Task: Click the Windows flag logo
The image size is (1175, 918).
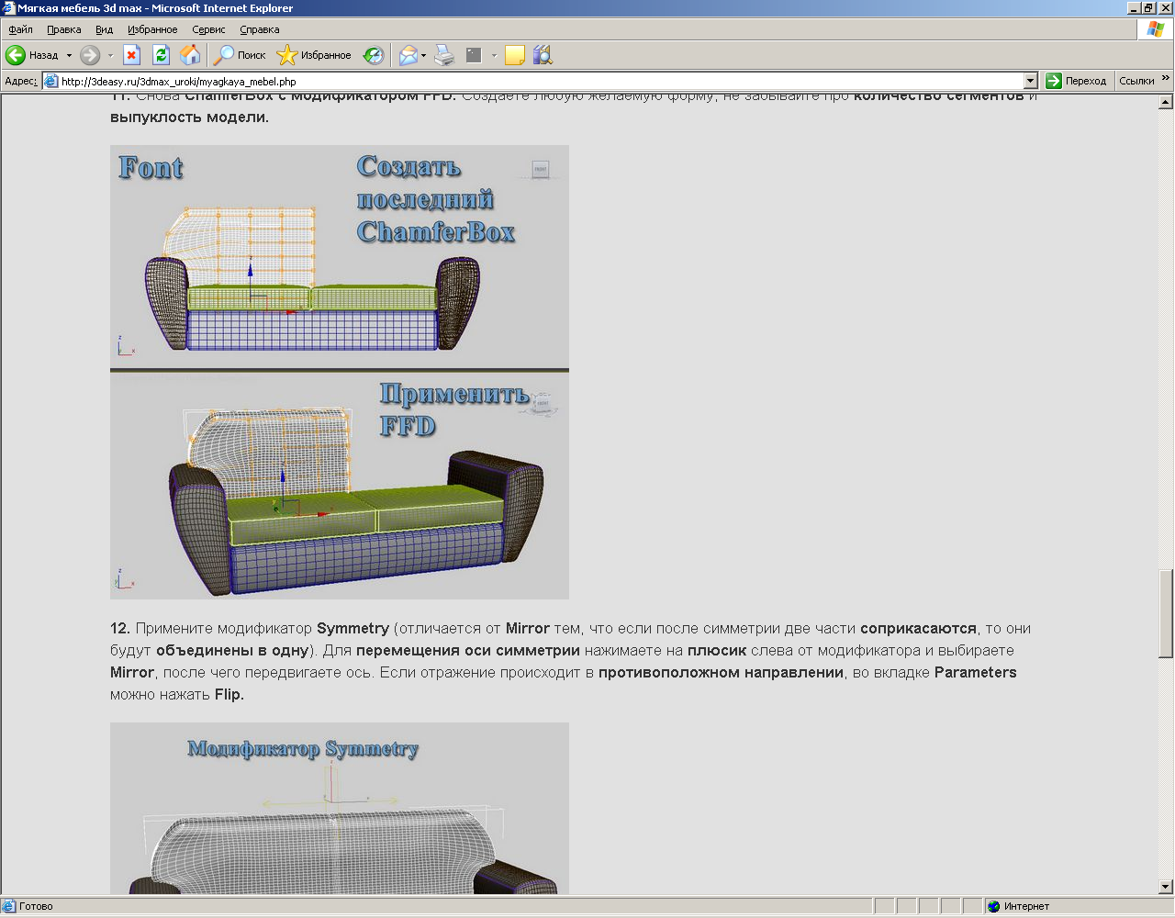Action: pyautogui.click(x=1156, y=29)
